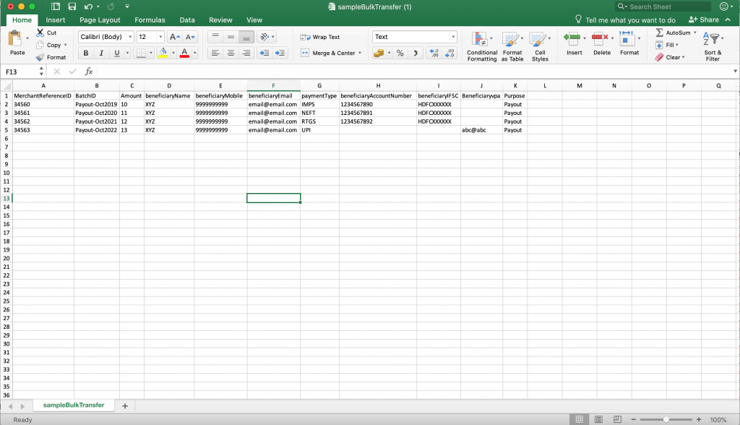Screen dimensions: 740x425
Task: Switch to the Page Layout tab
Action: click(100, 20)
